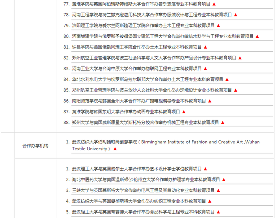Open 武汉纺织大学 Manchester textile engineering link
The width and height of the screenshot is (275, 218).
point(139,201)
